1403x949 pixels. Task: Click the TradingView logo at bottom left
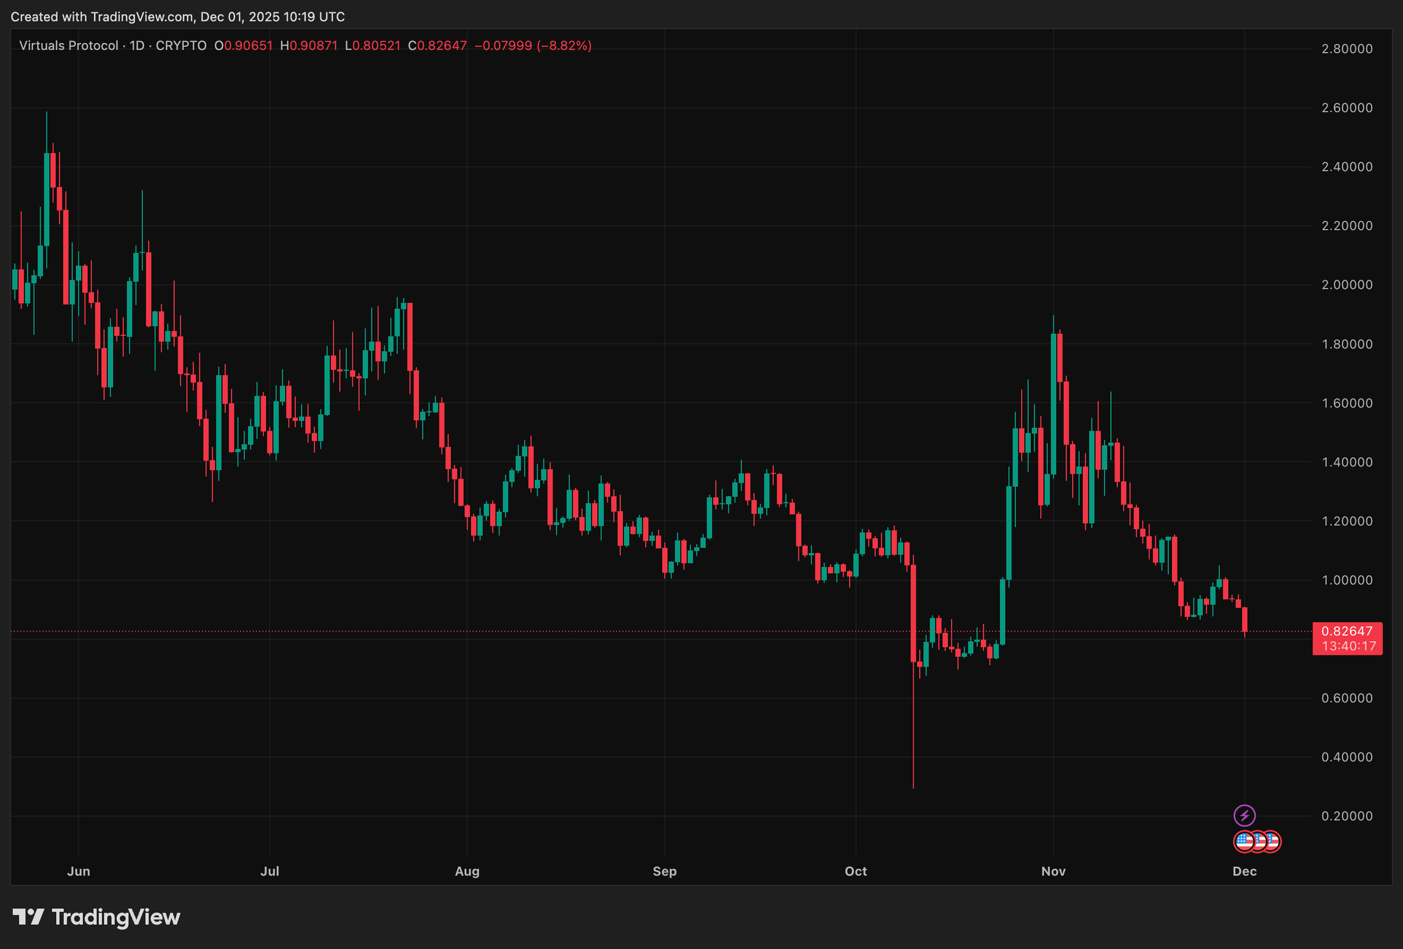(x=97, y=917)
